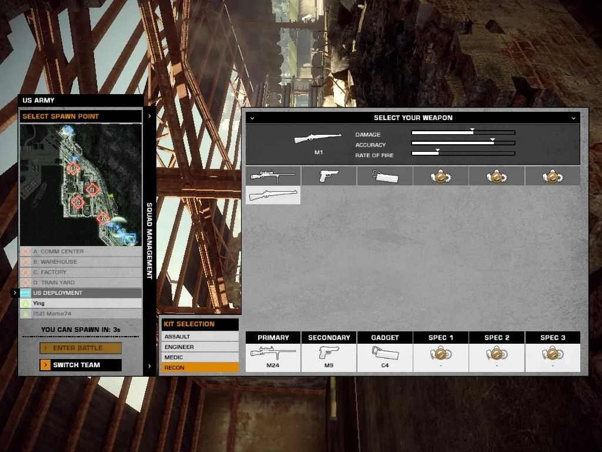Click the flag icon beside Train Yard

pyautogui.click(x=25, y=282)
